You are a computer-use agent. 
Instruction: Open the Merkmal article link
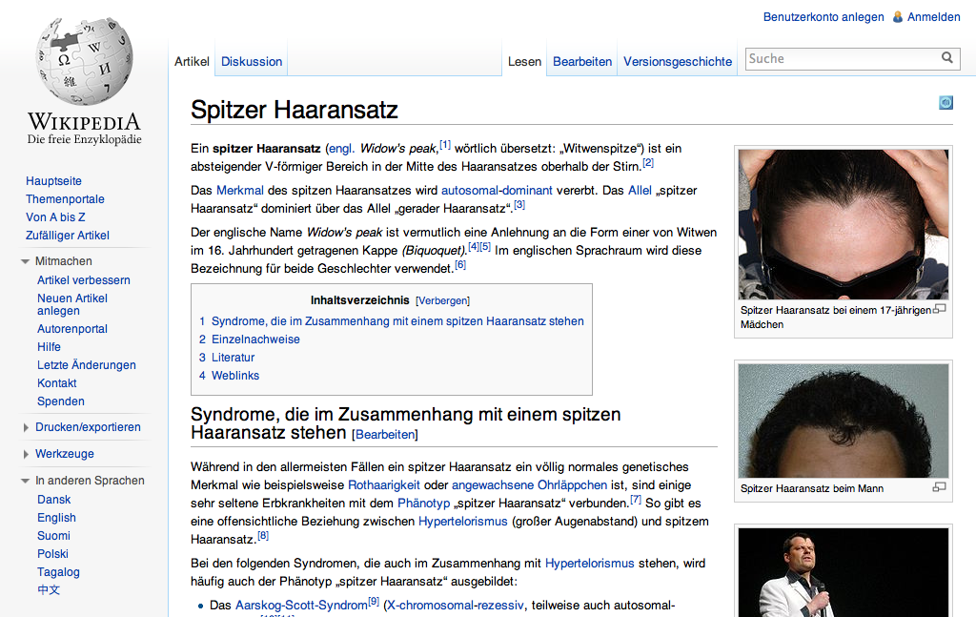pyautogui.click(x=240, y=191)
